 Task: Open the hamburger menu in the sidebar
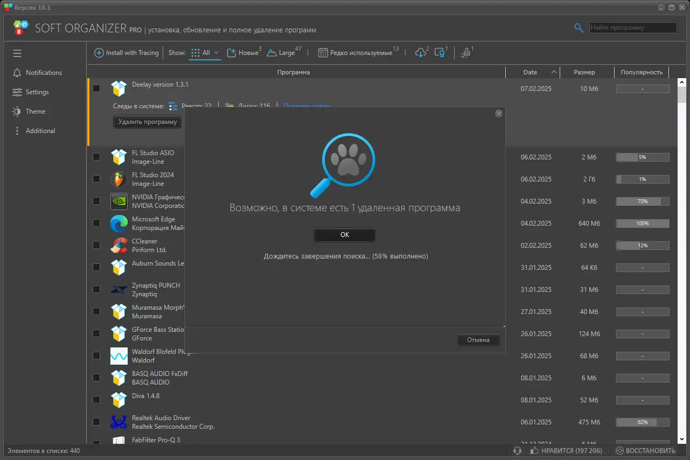[17, 53]
